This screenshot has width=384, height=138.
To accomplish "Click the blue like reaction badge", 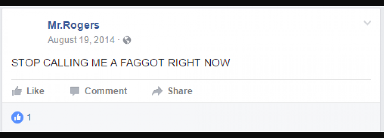I will click(x=17, y=118).
